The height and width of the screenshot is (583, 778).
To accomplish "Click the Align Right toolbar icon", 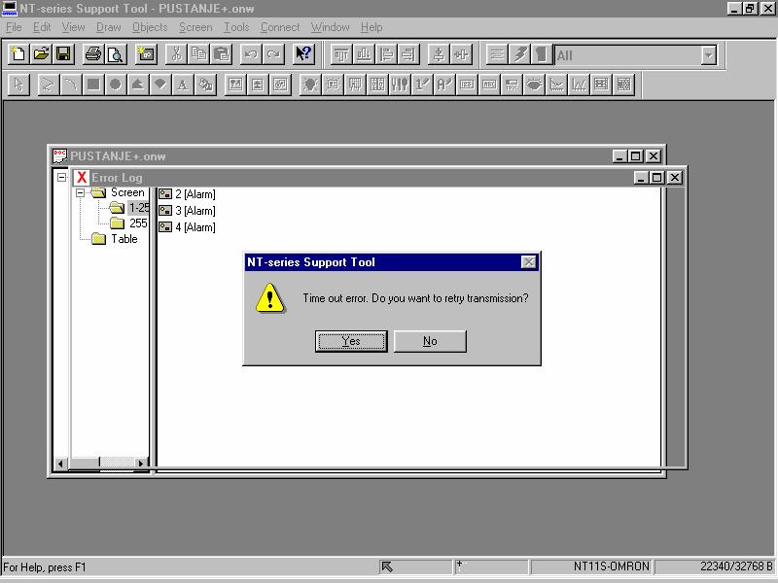I will coord(408,54).
